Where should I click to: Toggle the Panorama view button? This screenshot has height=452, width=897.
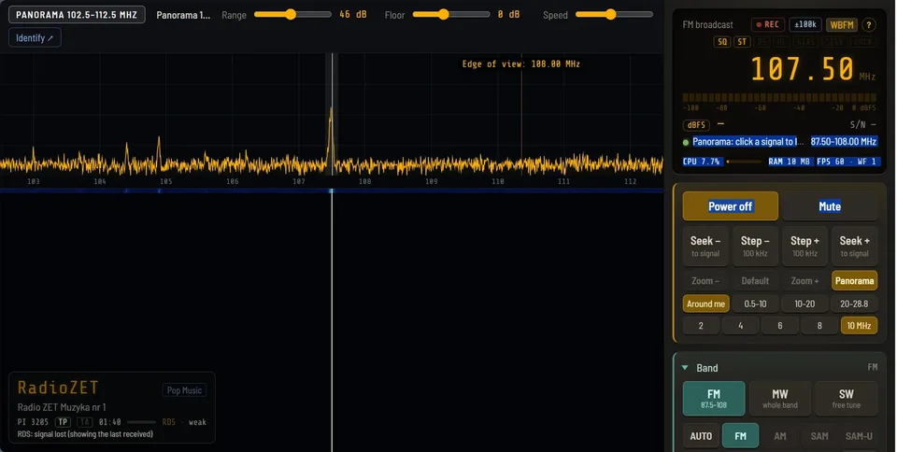coord(855,280)
